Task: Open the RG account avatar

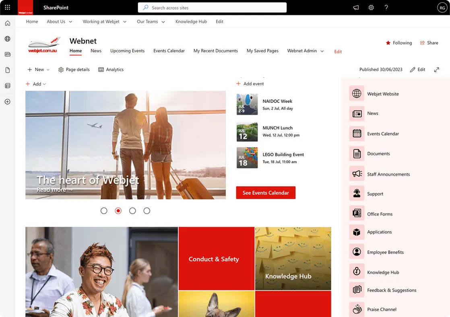Action: (442, 8)
